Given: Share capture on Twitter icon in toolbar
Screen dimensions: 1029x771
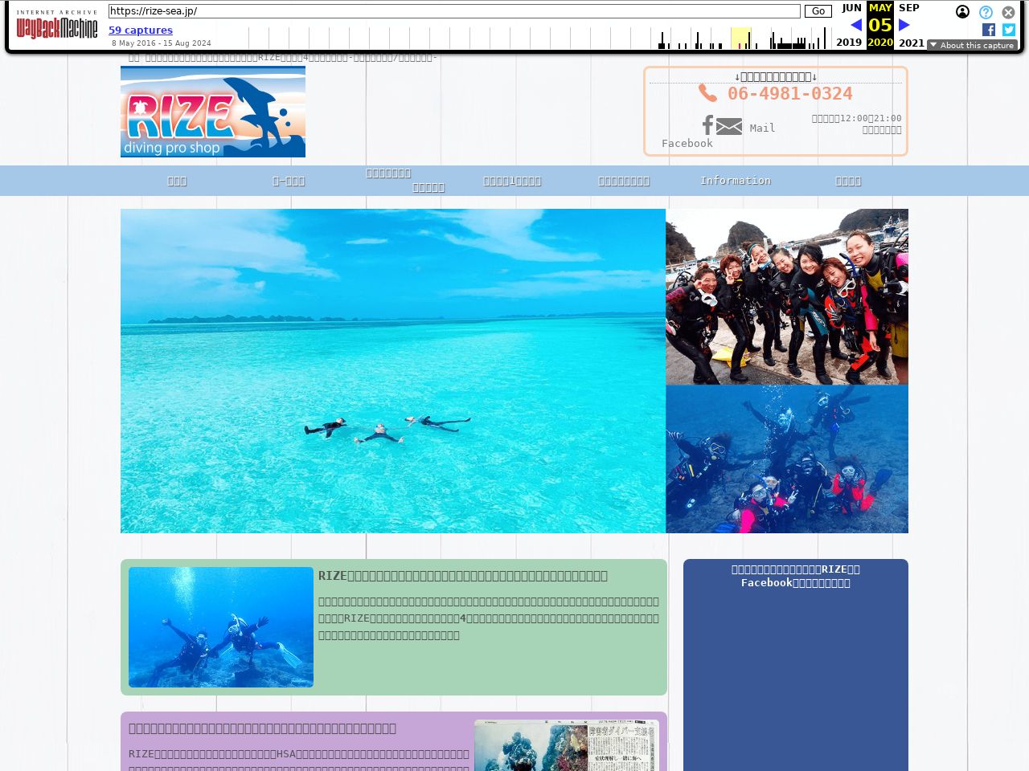Looking at the screenshot, I should [1009, 30].
